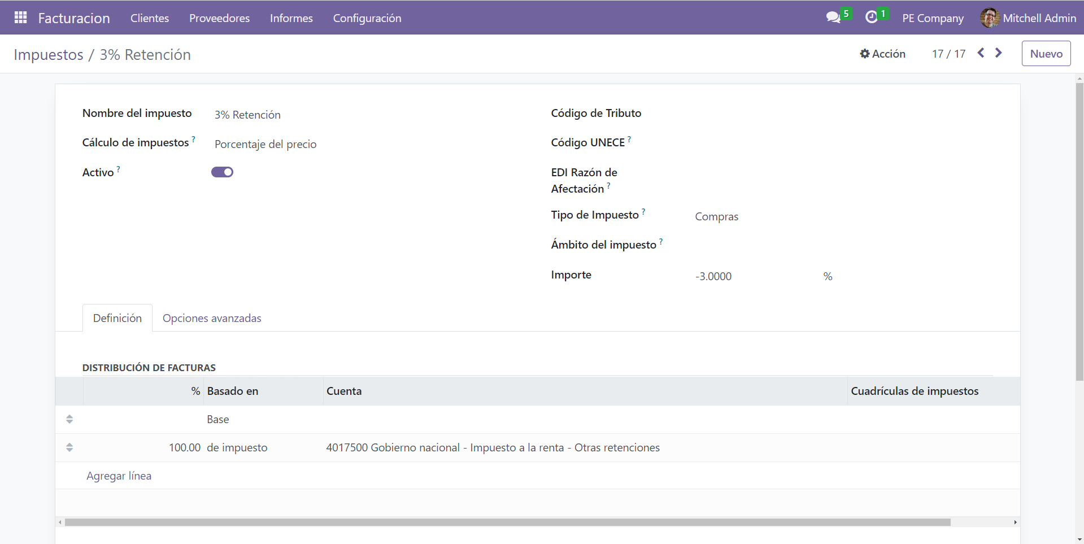1084x544 pixels.
Task: Click Facturacion app title
Action: pyautogui.click(x=74, y=18)
